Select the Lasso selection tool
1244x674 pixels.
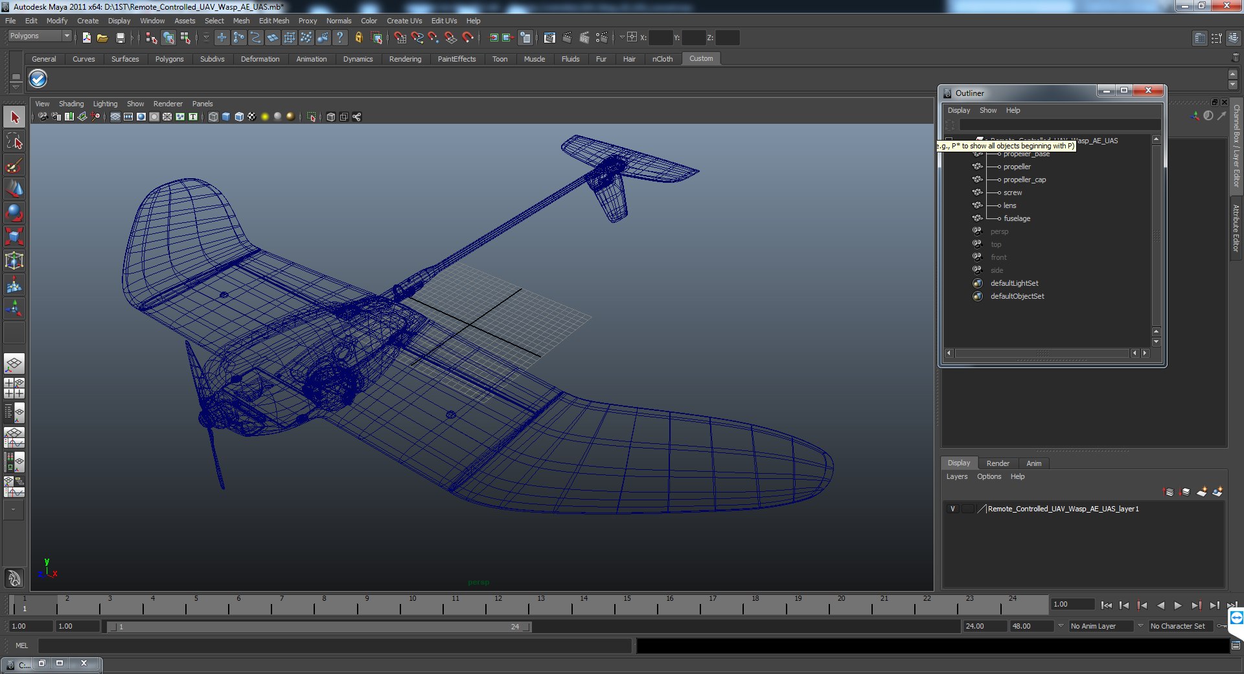(x=14, y=141)
